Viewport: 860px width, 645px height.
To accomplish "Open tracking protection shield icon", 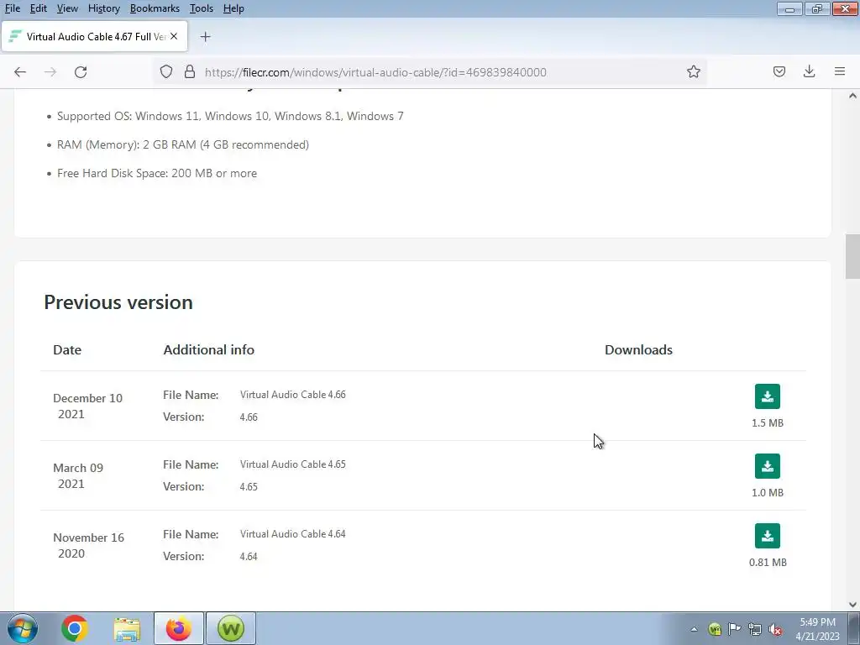I will pos(166,72).
